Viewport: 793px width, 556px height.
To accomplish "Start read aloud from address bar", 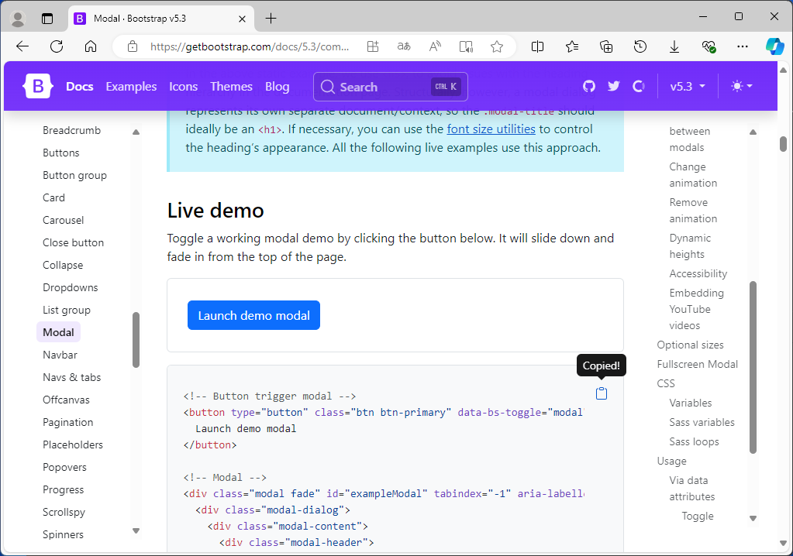I will (435, 46).
